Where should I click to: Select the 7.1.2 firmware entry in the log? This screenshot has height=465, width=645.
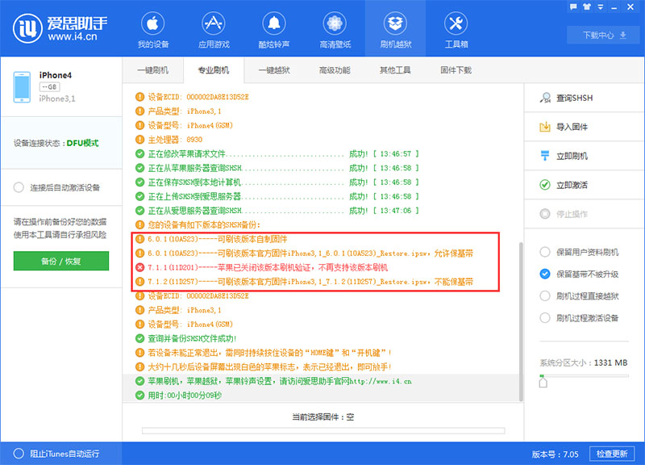pyautogui.click(x=322, y=282)
